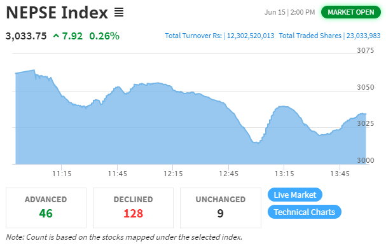Select the ADVANCED stocks count box
The image size is (386, 248).
pyautogui.click(x=46, y=208)
